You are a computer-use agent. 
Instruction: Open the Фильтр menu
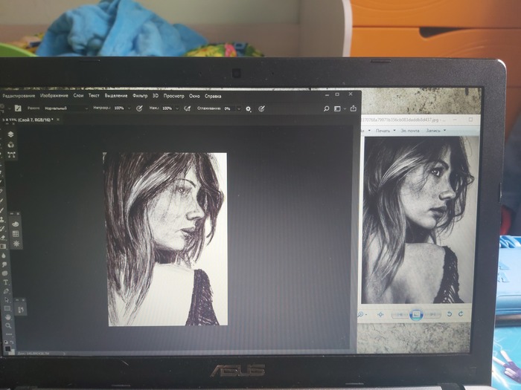click(x=140, y=96)
